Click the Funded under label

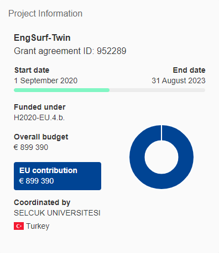point(40,107)
